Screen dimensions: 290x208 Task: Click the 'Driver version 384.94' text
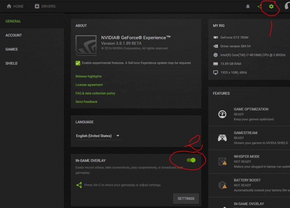tap(235, 46)
